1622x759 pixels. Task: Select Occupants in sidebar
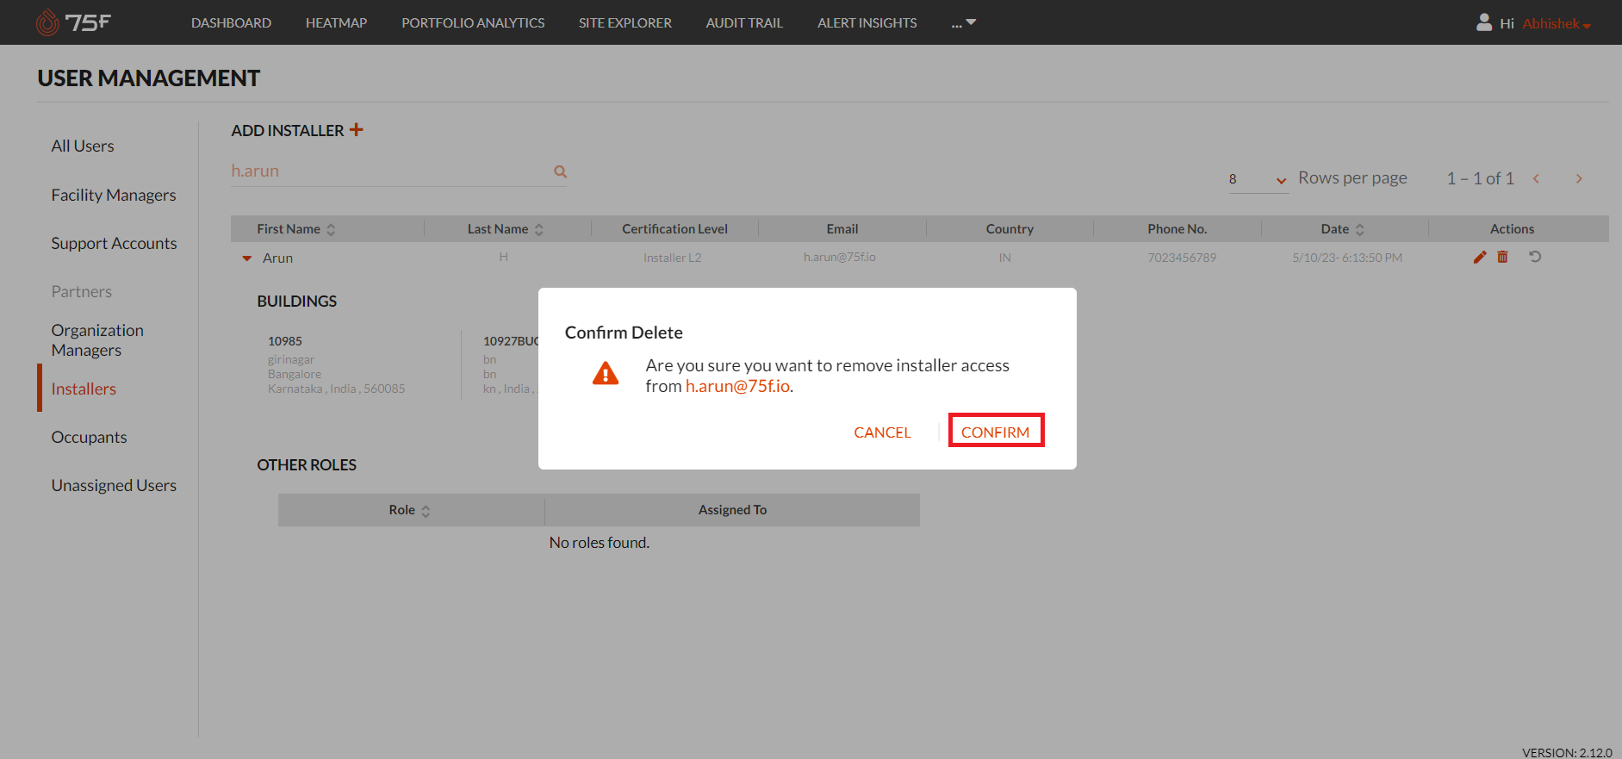89,437
